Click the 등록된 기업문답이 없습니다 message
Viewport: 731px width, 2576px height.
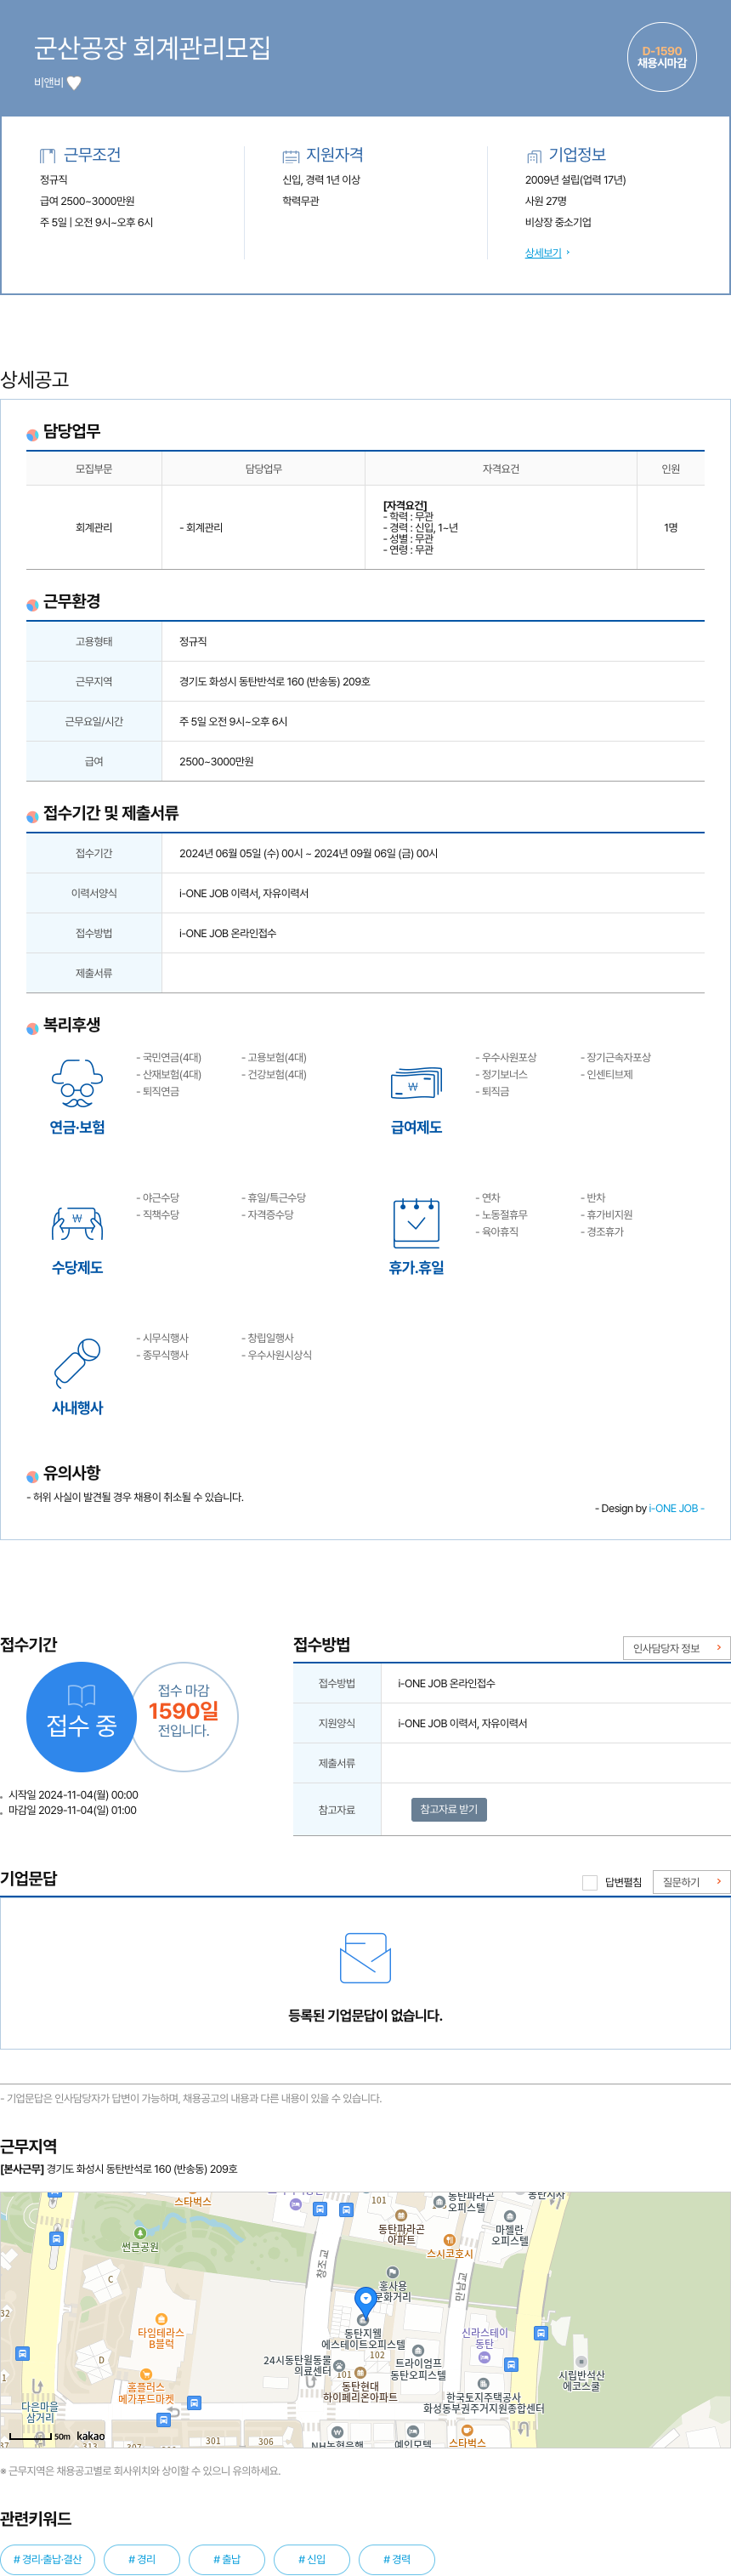[x=365, y=2015]
